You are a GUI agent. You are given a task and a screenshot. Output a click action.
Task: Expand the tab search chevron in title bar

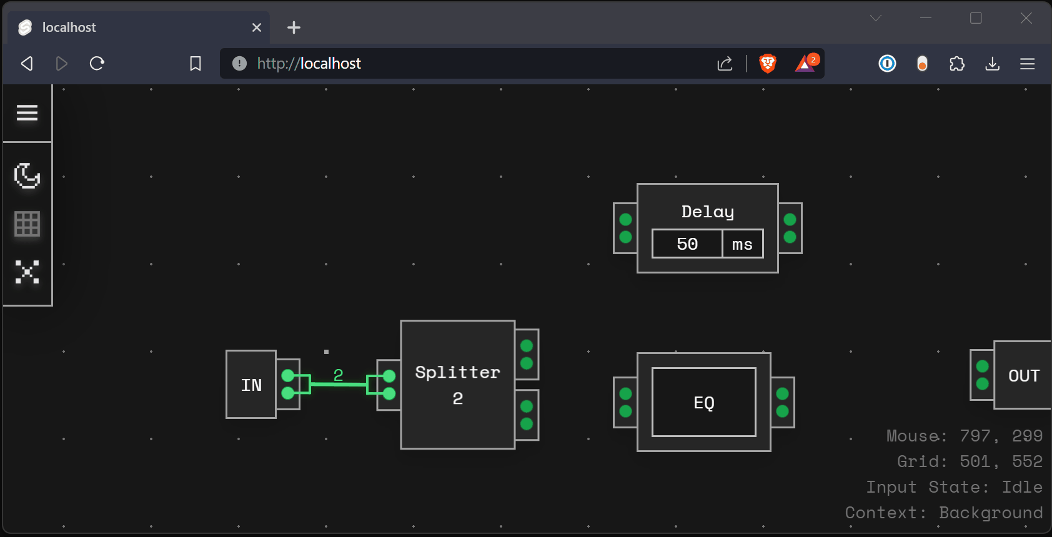[876, 18]
